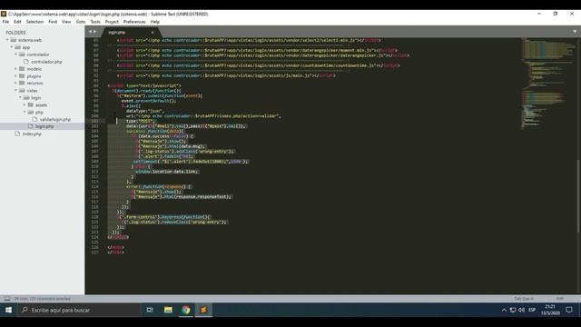
Task: Open the volume tray icon
Action: [521, 310]
